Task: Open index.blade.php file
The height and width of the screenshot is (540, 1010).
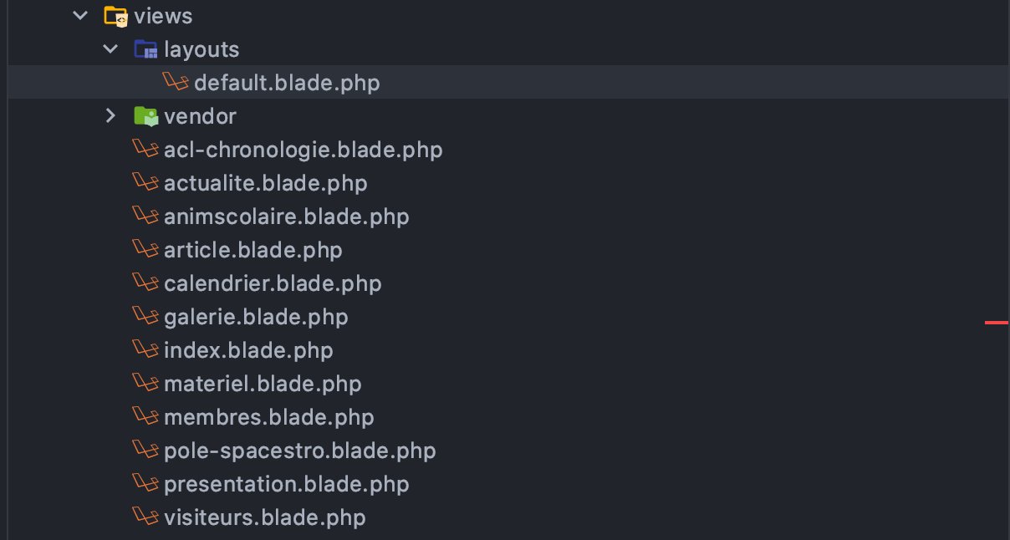Action: (248, 350)
